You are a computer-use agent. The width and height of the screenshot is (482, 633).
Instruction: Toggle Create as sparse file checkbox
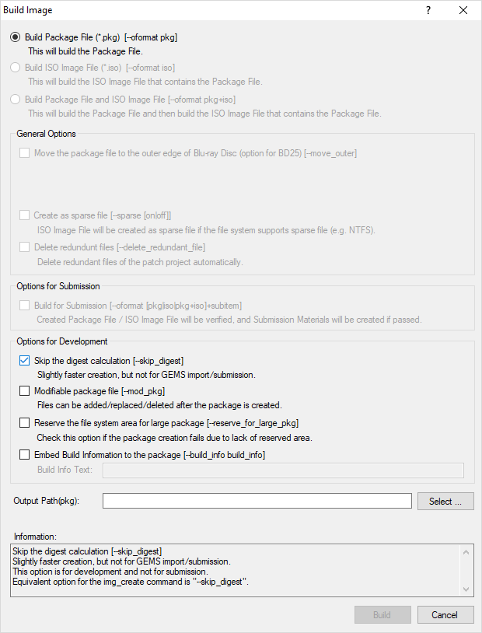25,215
